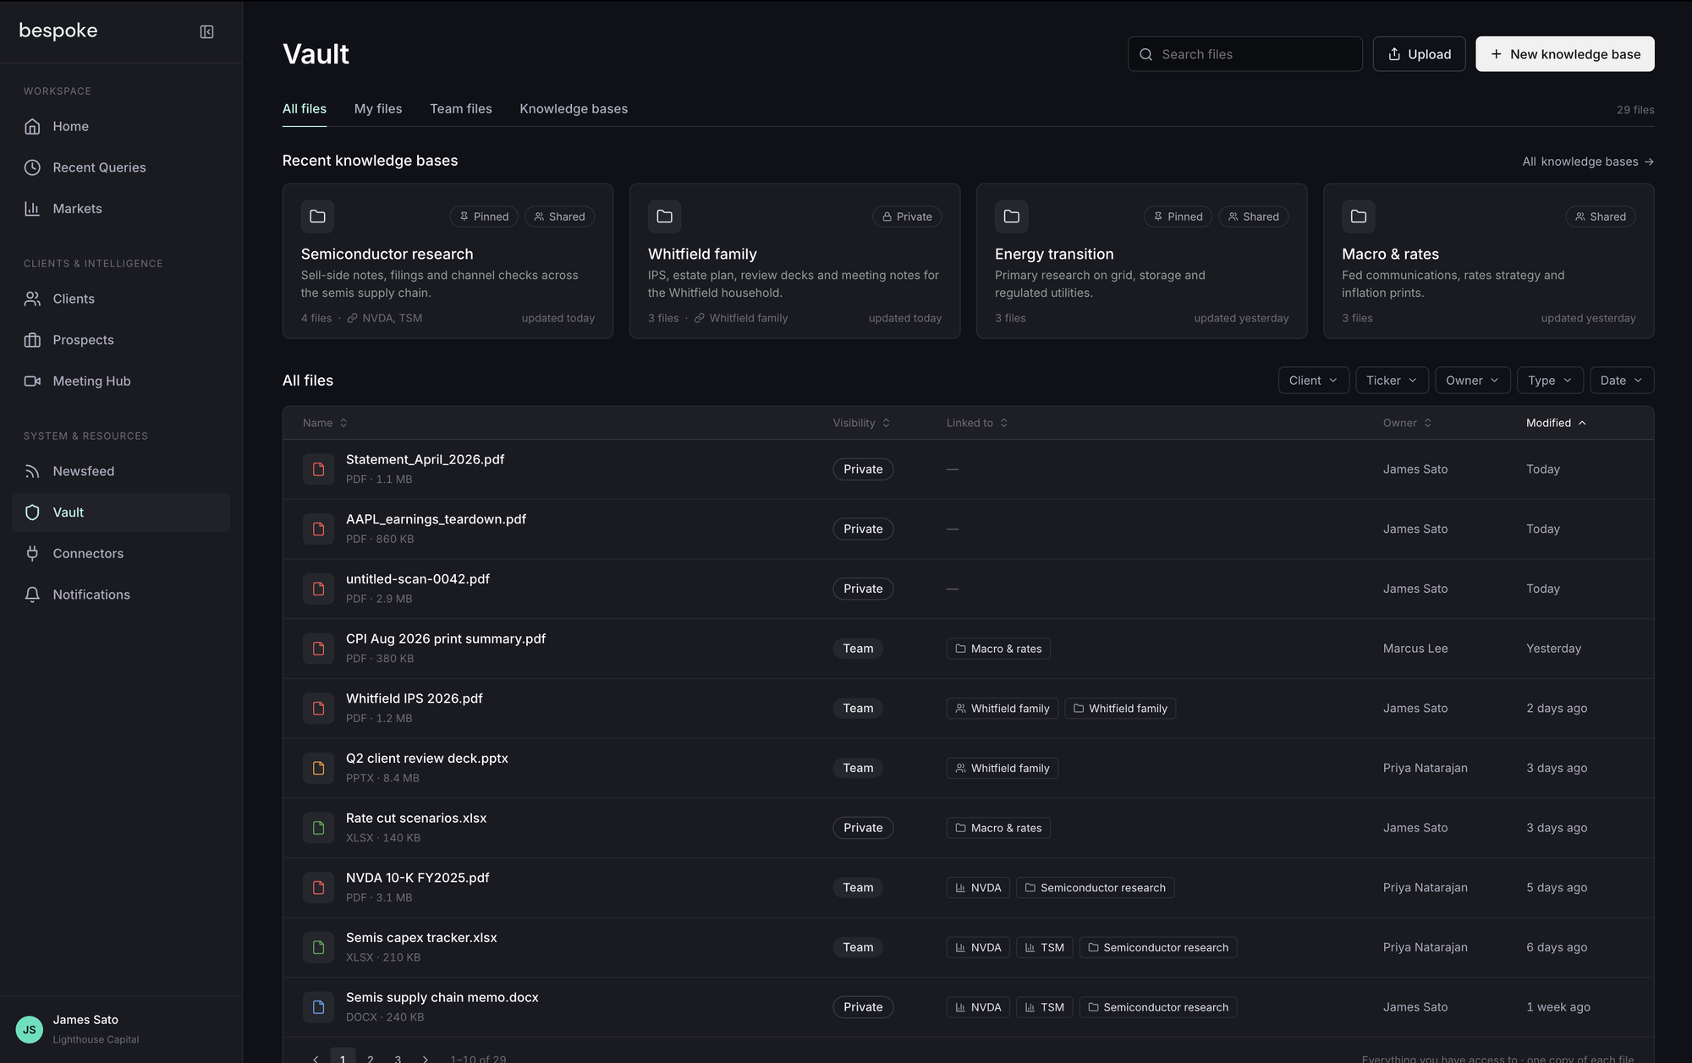Click the PDF icon for Statement_April_2026.pdf

pos(318,469)
